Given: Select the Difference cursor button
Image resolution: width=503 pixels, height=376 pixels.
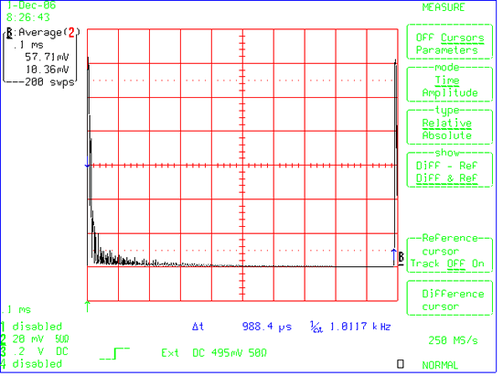Looking at the screenshot, I should click(450, 298).
